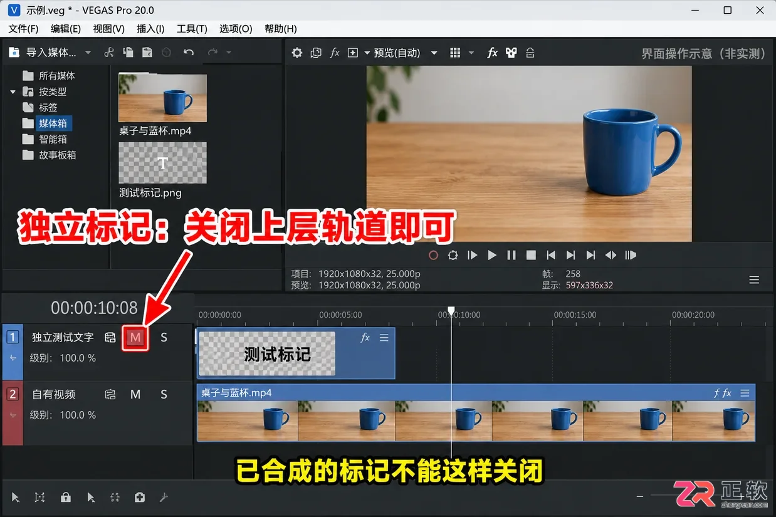The image size is (776, 517).
Task: Select the 所有媒体 folder
Action: click(50, 76)
